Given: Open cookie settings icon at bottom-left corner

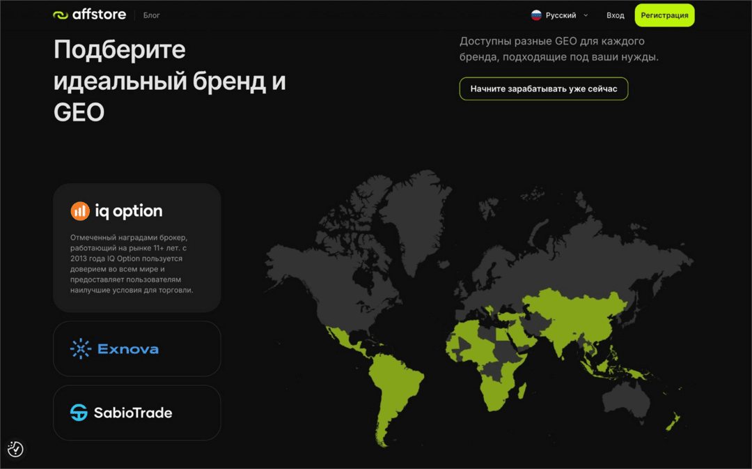Looking at the screenshot, I should (x=15, y=449).
